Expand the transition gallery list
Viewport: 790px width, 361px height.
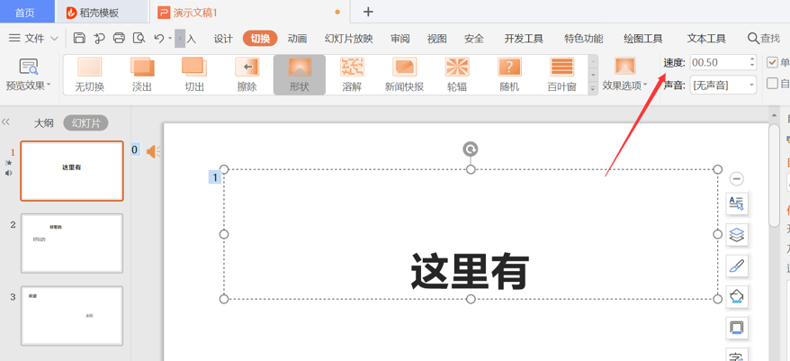pos(593,87)
